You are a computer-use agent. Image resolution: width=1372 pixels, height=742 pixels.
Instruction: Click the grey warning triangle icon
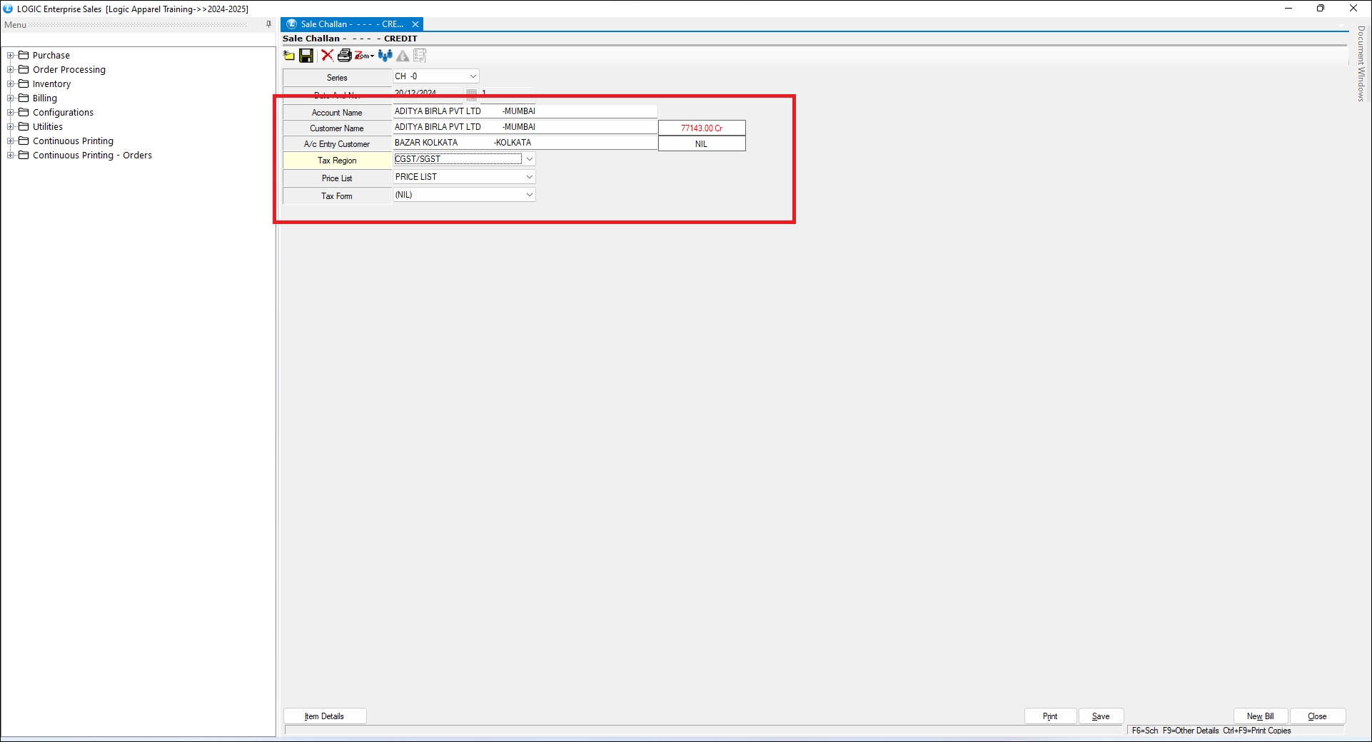coord(403,56)
